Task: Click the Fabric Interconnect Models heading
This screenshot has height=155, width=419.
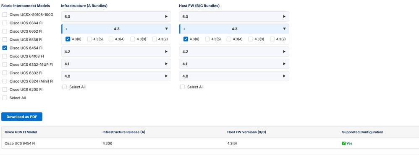Action: (26, 5)
